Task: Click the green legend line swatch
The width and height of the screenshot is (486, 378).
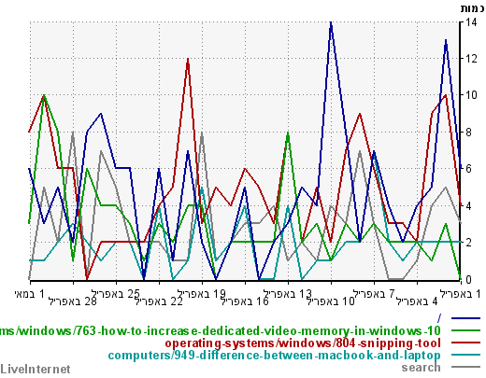Action: (x=465, y=330)
